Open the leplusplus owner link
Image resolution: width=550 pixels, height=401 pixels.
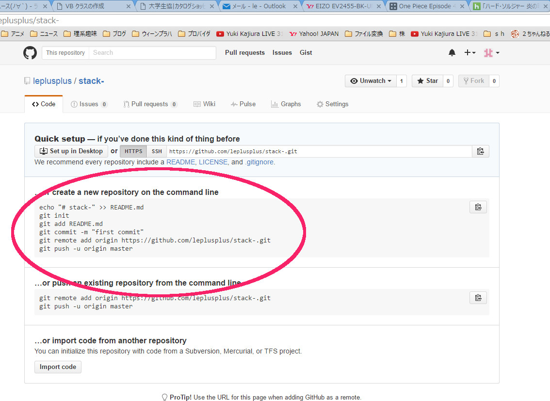point(52,81)
